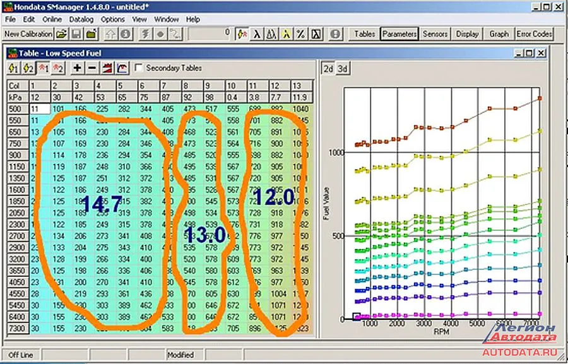Click the Off Line status bar entry
Image resolution: width=568 pixels, height=364 pixels.
click(x=21, y=355)
